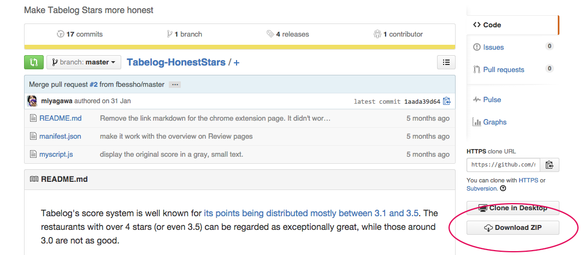Click the manifest.json commit message text

coord(176,137)
